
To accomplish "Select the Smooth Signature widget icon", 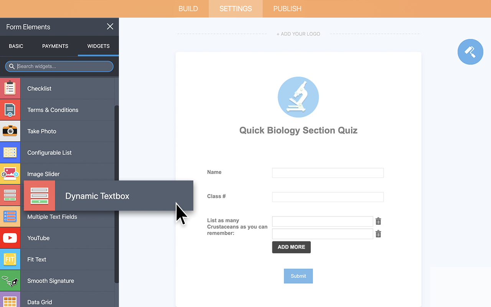I will click(x=10, y=281).
